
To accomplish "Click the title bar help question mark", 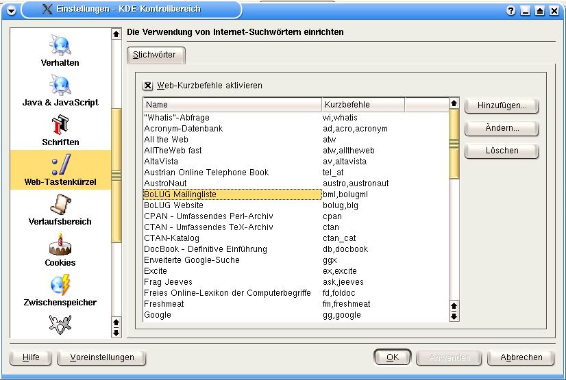I will pyautogui.click(x=511, y=11).
